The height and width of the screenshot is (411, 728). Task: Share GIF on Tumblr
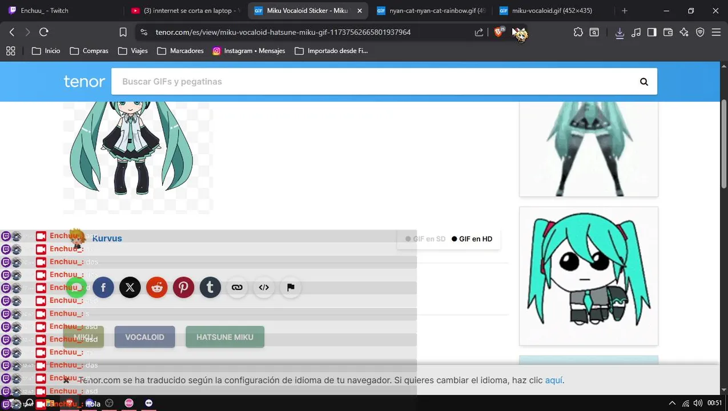(x=210, y=288)
